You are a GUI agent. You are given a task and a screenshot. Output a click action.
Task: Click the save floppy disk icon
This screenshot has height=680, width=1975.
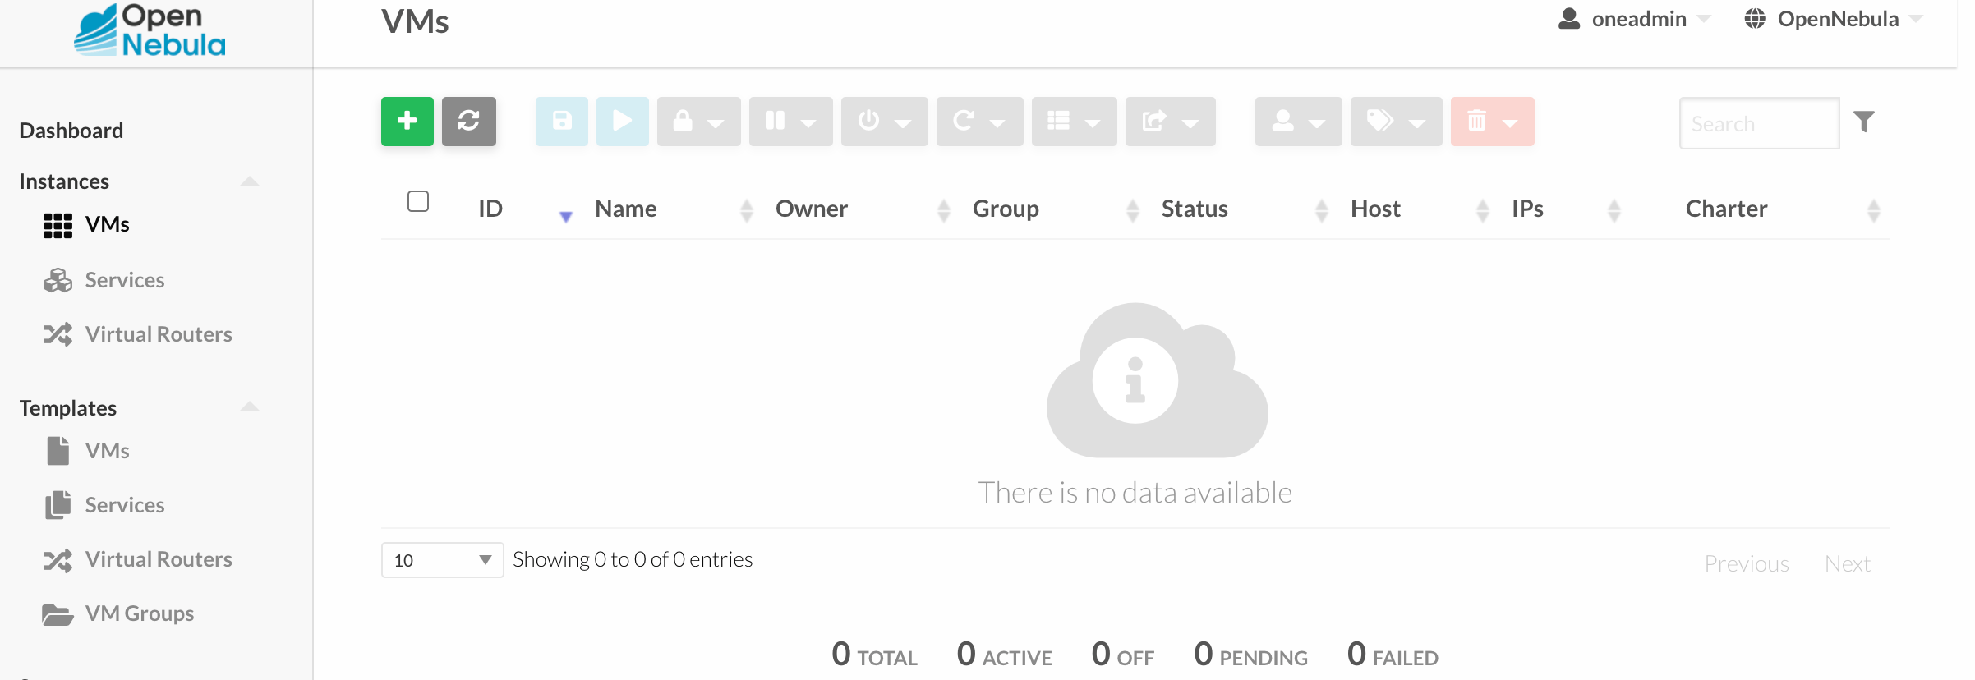click(562, 122)
